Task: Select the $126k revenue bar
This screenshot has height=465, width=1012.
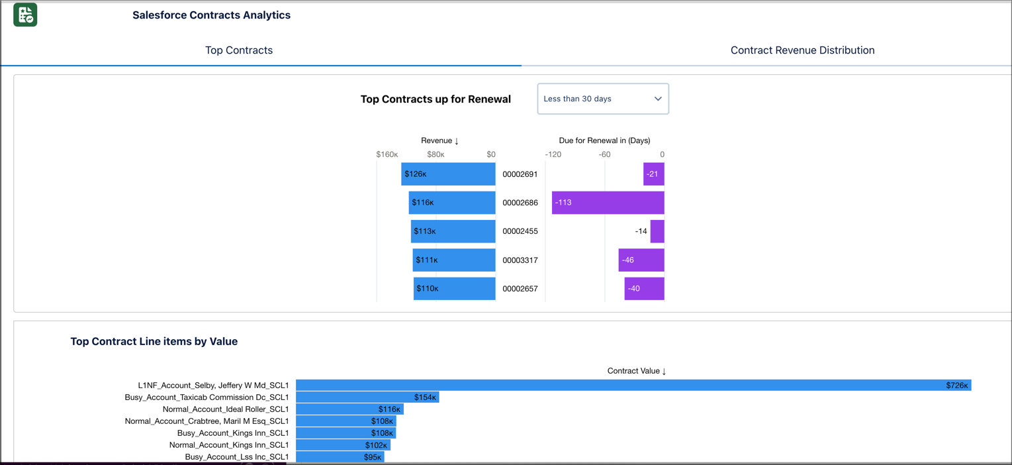Action: click(x=448, y=174)
